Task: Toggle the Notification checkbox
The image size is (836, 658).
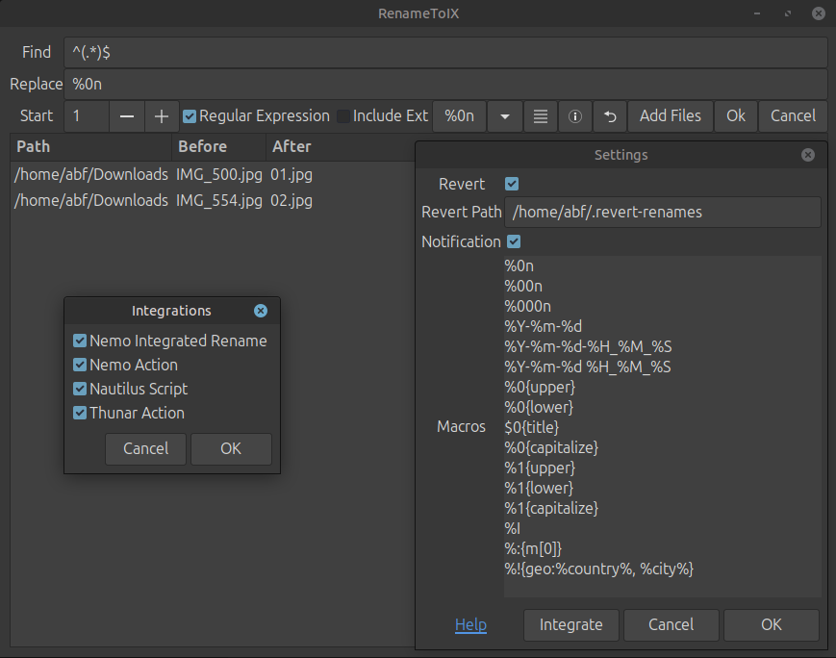Action: click(x=514, y=241)
